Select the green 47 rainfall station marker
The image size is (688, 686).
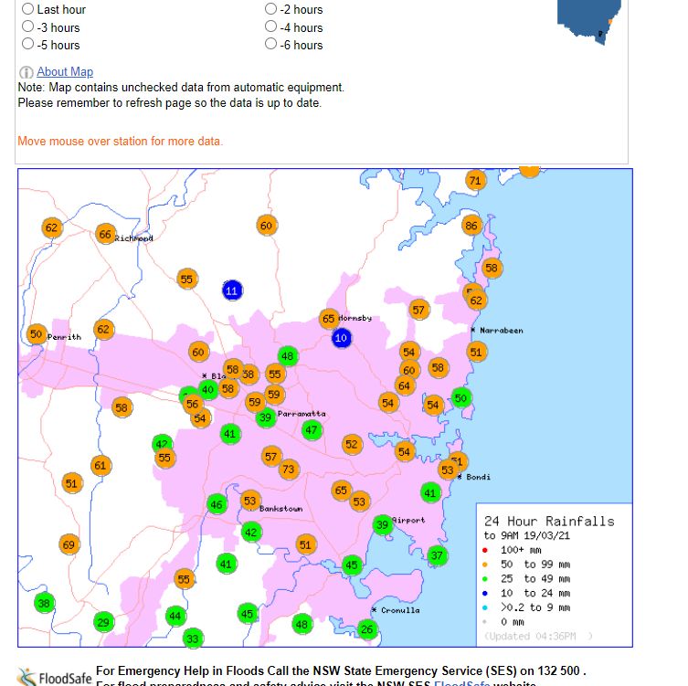[x=312, y=430]
